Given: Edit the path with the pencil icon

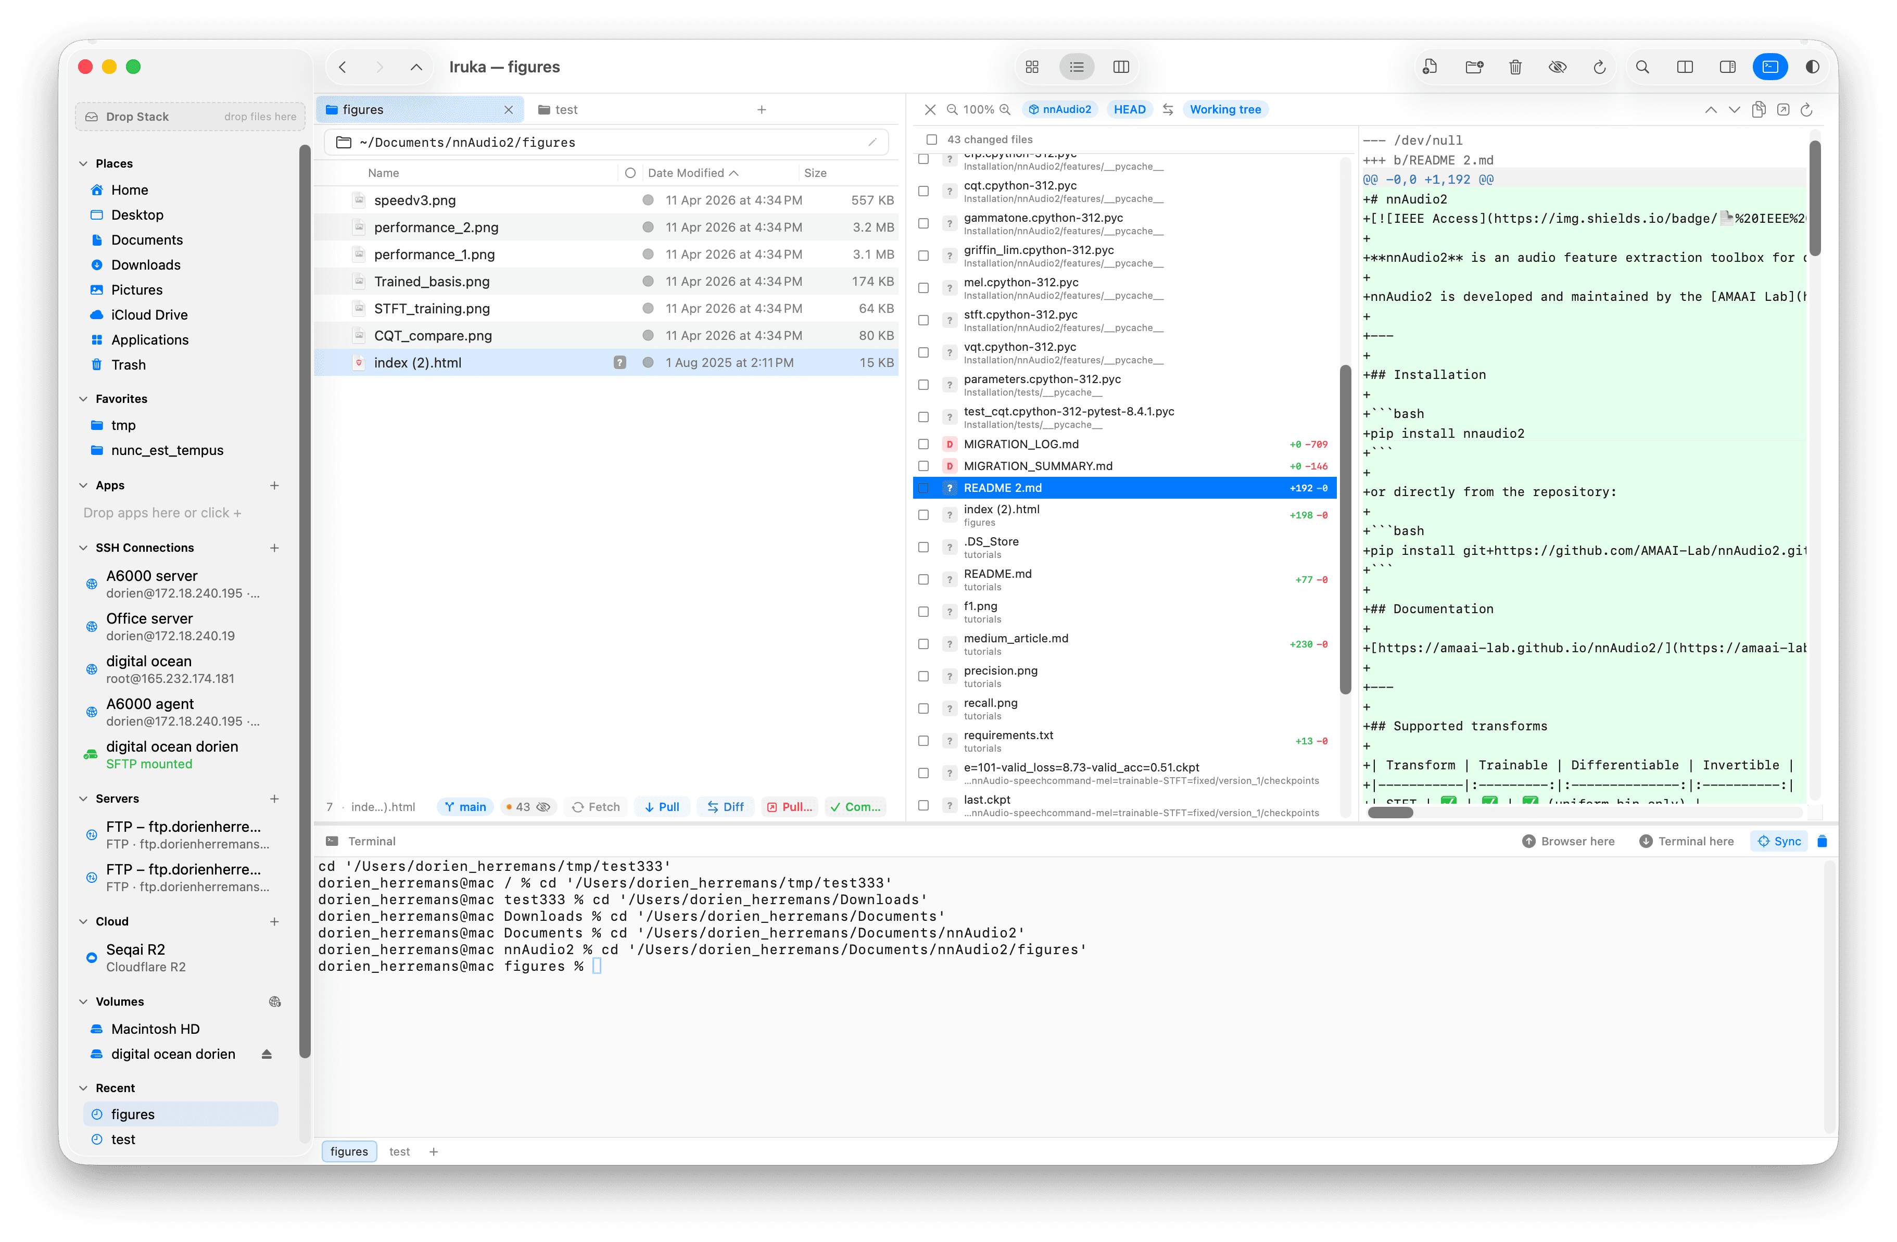Looking at the screenshot, I should click(872, 143).
